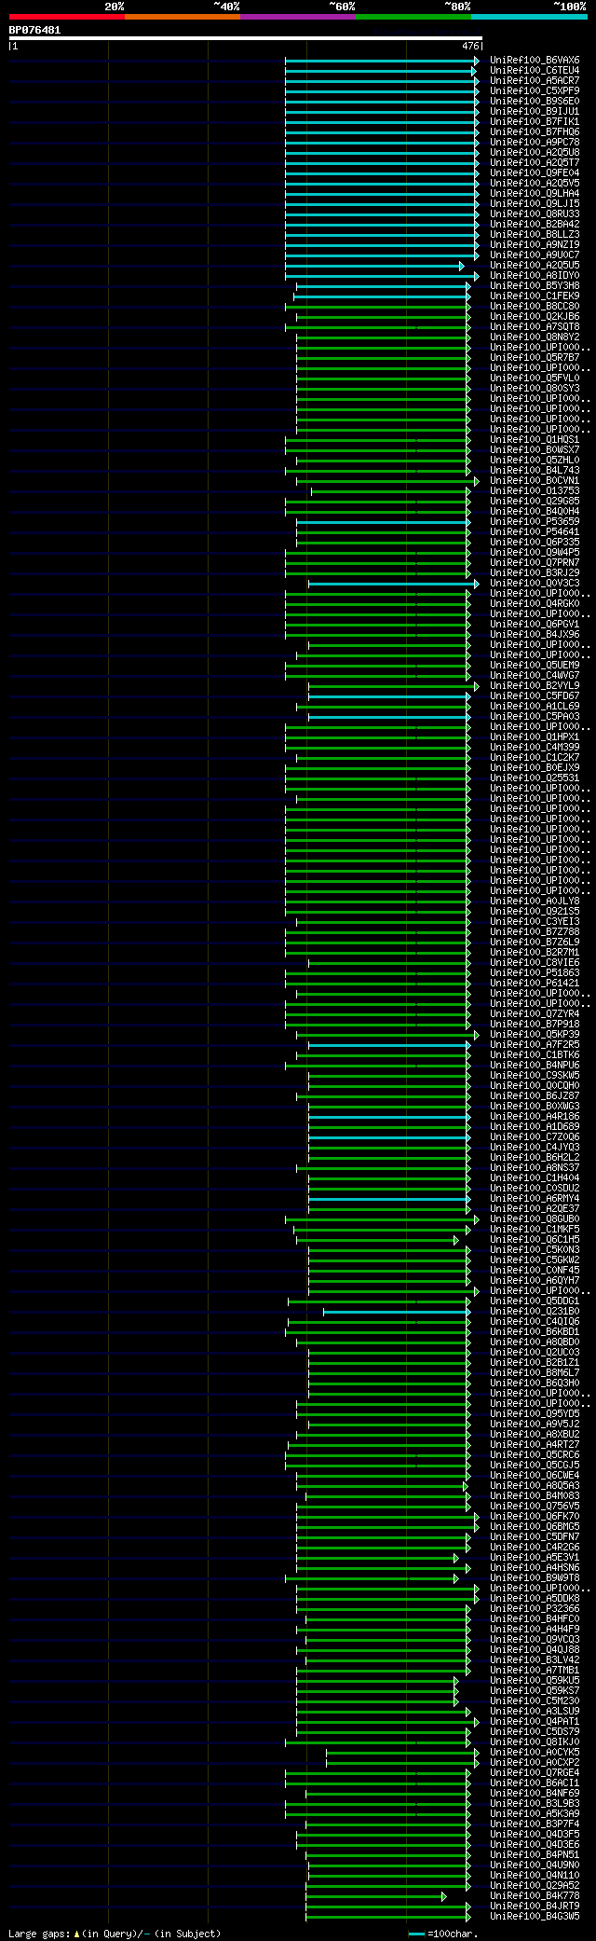Screen dimensions: 596x1941
Task: Select hit label UniRef100_A8IDY0
Action: point(535,276)
